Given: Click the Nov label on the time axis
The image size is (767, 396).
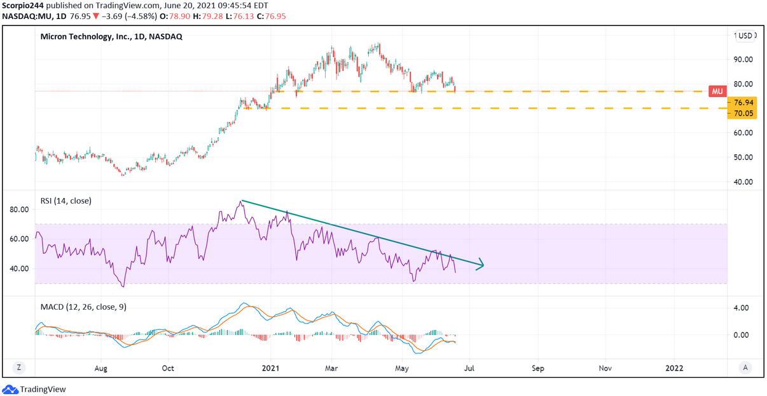Looking at the screenshot, I should pos(605,367).
